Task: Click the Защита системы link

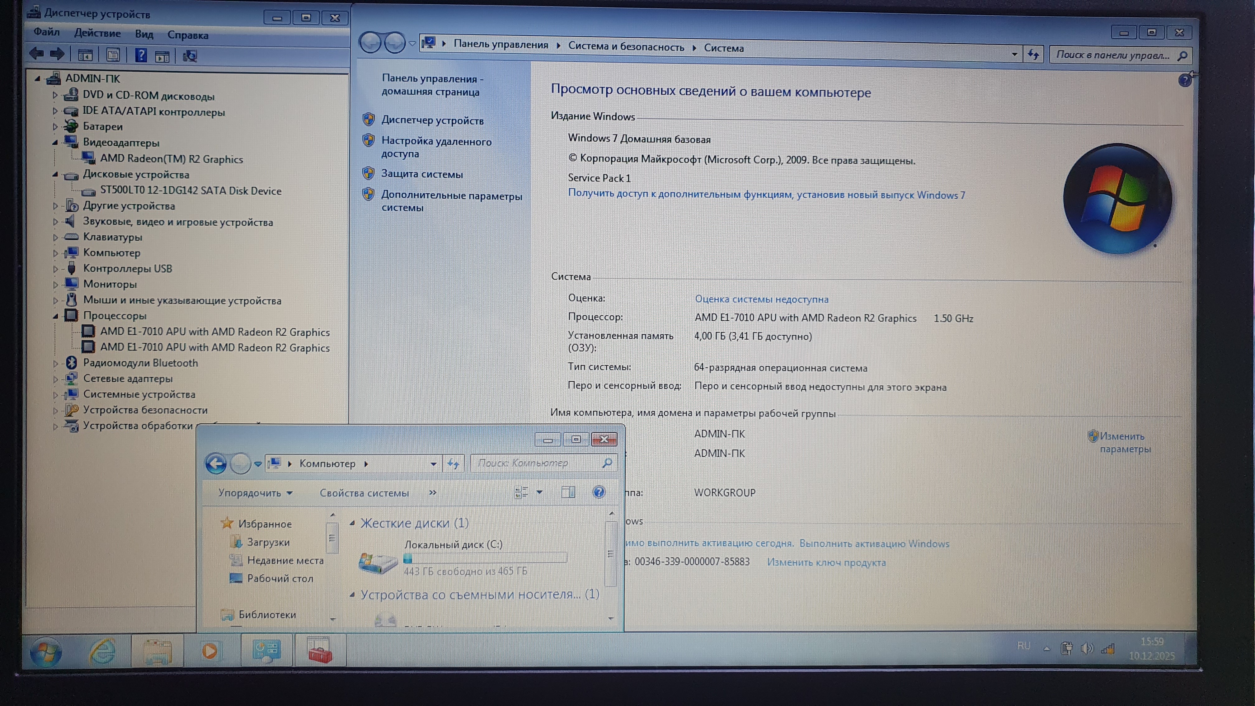Action: [421, 174]
